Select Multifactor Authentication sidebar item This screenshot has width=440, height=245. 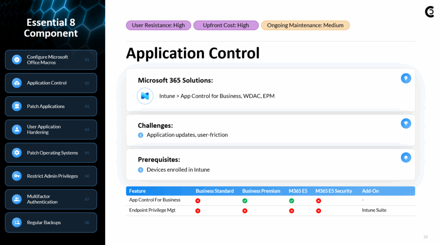click(x=51, y=200)
